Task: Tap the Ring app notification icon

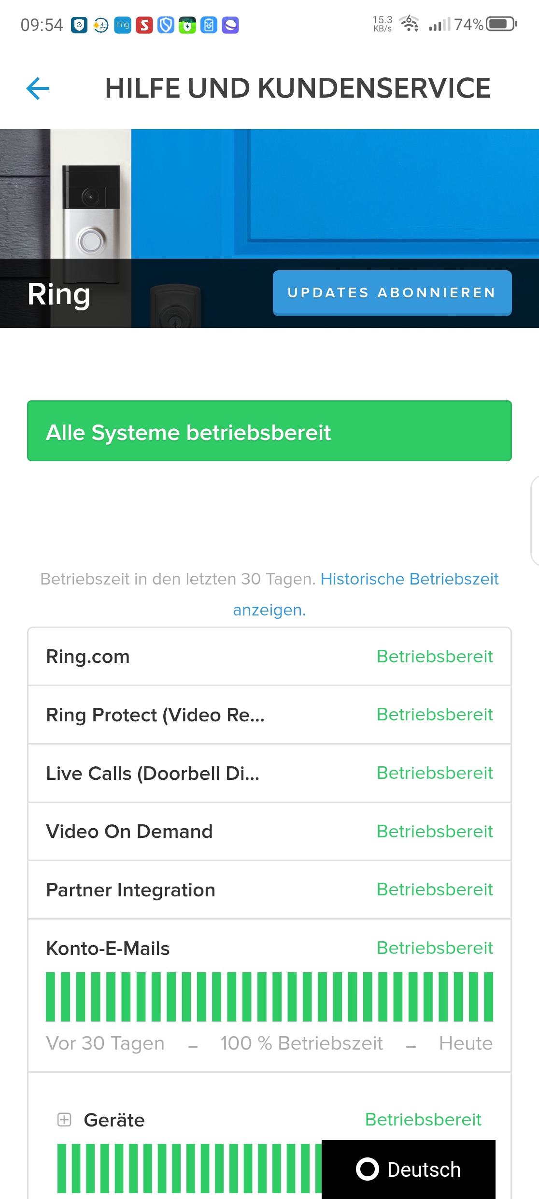Action: click(x=123, y=25)
